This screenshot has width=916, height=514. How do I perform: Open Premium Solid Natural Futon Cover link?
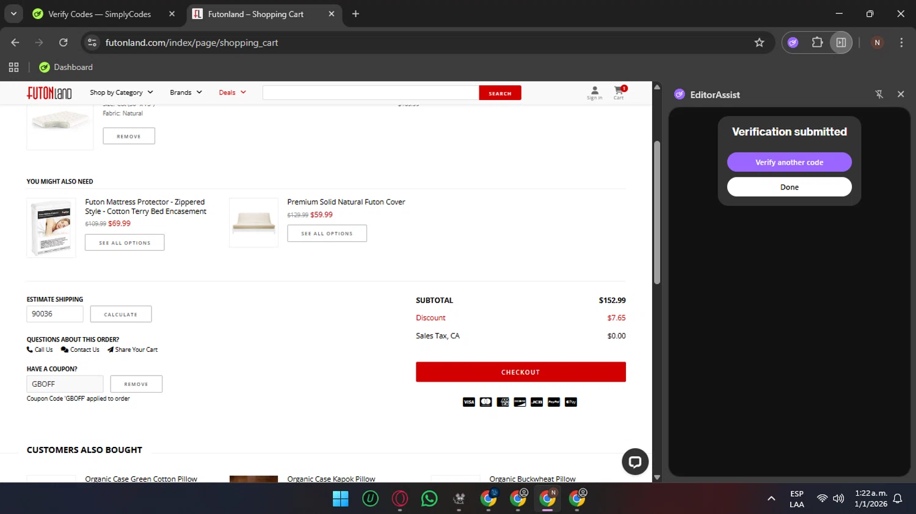[346, 202]
